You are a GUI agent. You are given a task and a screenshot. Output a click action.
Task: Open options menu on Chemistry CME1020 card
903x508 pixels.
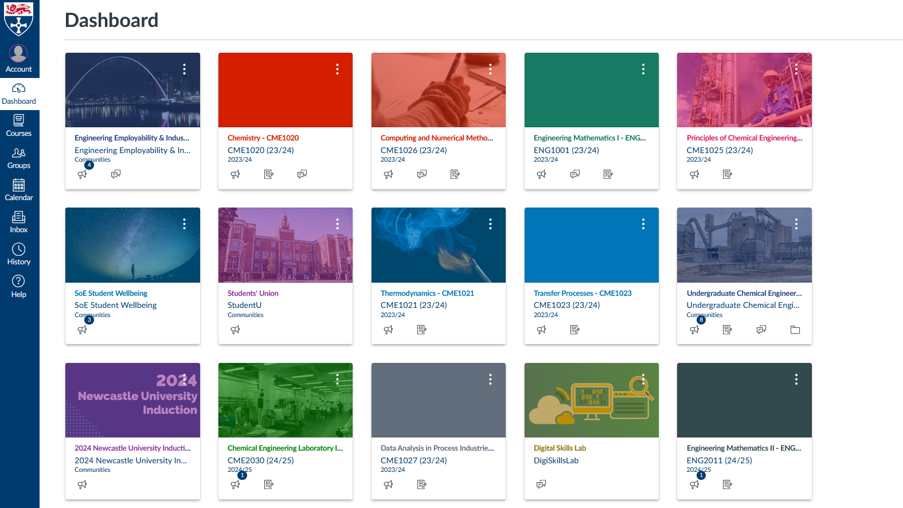[x=337, y=69]
